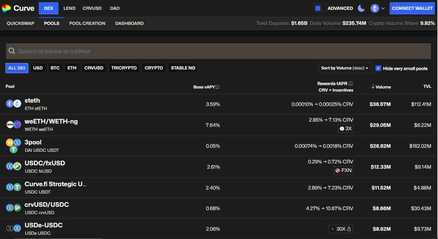Click USDe token icon in USDe-USDC row
Image resolution: width=438 pixels, height=239 pixels.
[10, 228]
